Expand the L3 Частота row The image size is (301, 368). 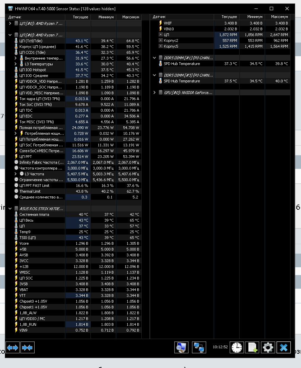tap(16, 174)
